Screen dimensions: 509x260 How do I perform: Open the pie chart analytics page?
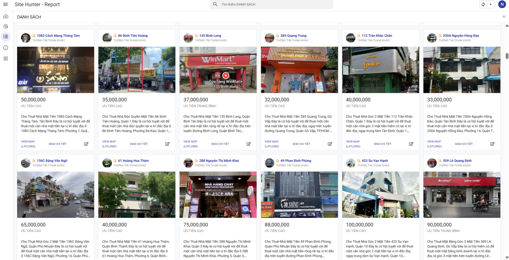(5, 27)
